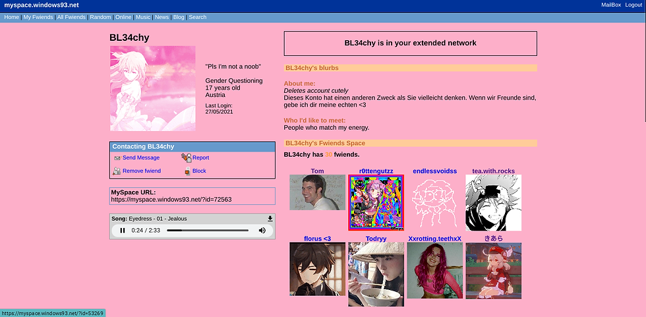
Task: Open きあら red-hat character avatar
Action: click(x=493, y=270)
